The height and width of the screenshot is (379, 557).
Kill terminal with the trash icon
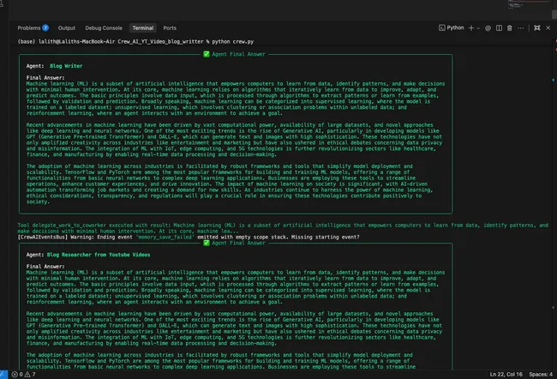[x=509, y=27]
